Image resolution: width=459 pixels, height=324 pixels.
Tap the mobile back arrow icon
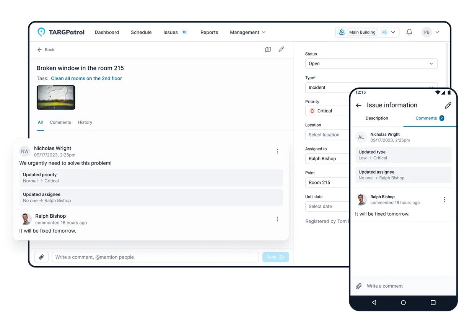358,106
